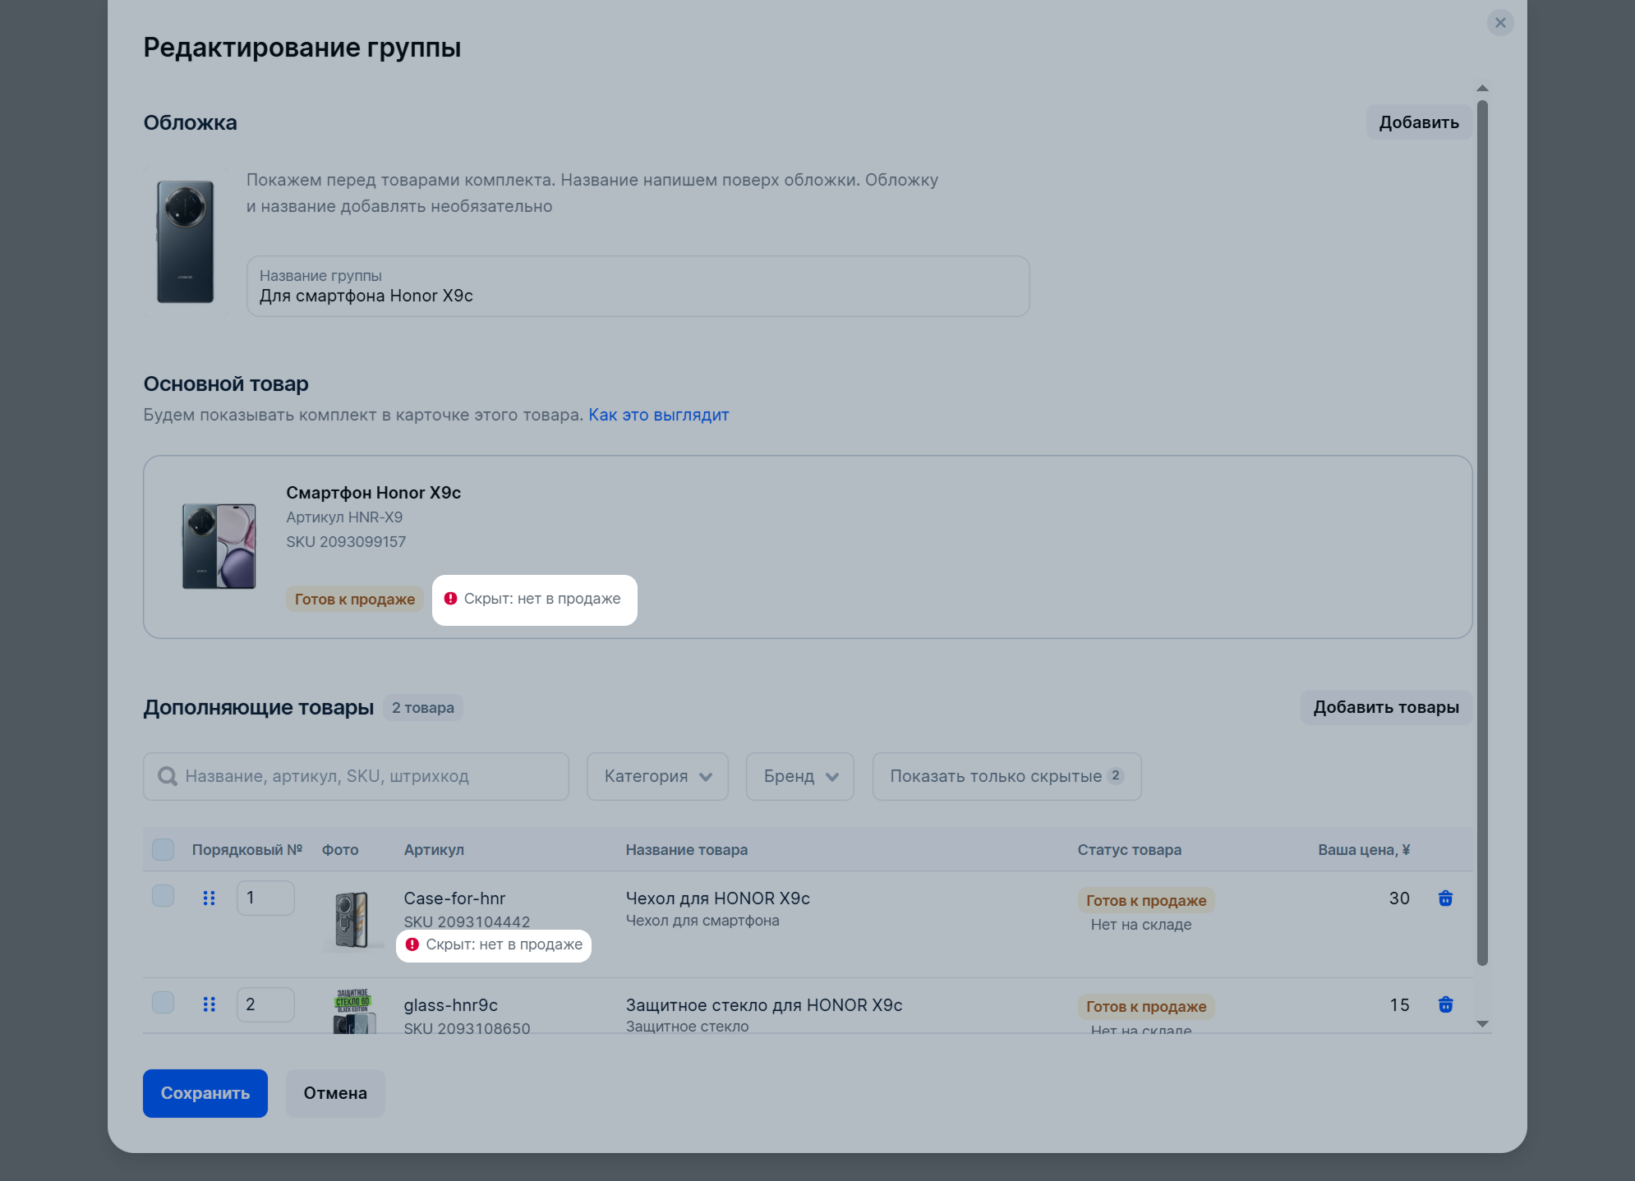
Task: Edit order number field with value 2
Action: pos(265,1004)
